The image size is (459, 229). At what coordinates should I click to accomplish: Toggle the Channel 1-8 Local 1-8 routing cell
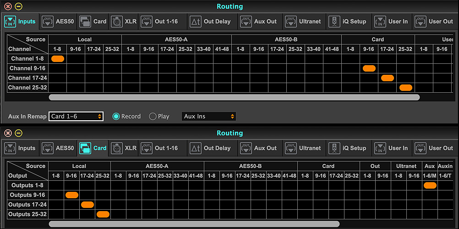point(58,58)
